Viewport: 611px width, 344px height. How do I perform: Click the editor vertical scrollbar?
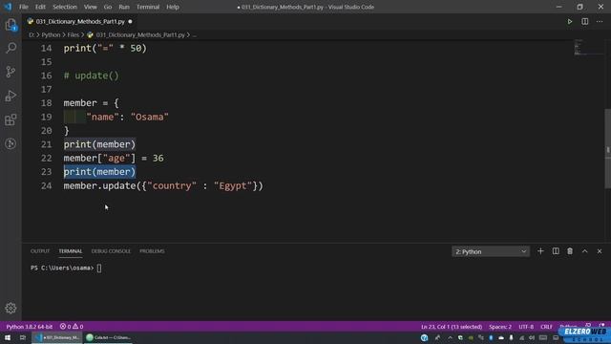click(607, 148)
